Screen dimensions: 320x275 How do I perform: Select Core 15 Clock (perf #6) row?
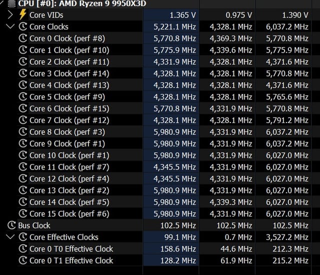click(x=69, y=214)
